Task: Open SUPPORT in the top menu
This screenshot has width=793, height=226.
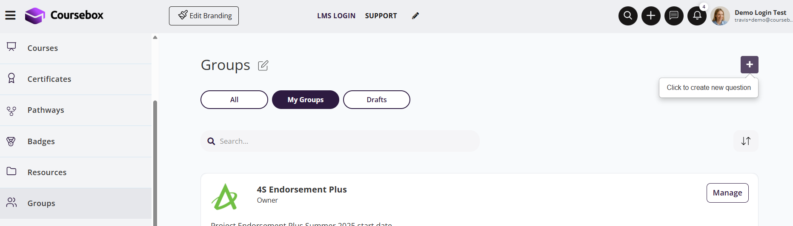Action: coord(381,16)
